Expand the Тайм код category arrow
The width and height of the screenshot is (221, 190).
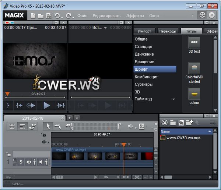[x=174, y=99]
